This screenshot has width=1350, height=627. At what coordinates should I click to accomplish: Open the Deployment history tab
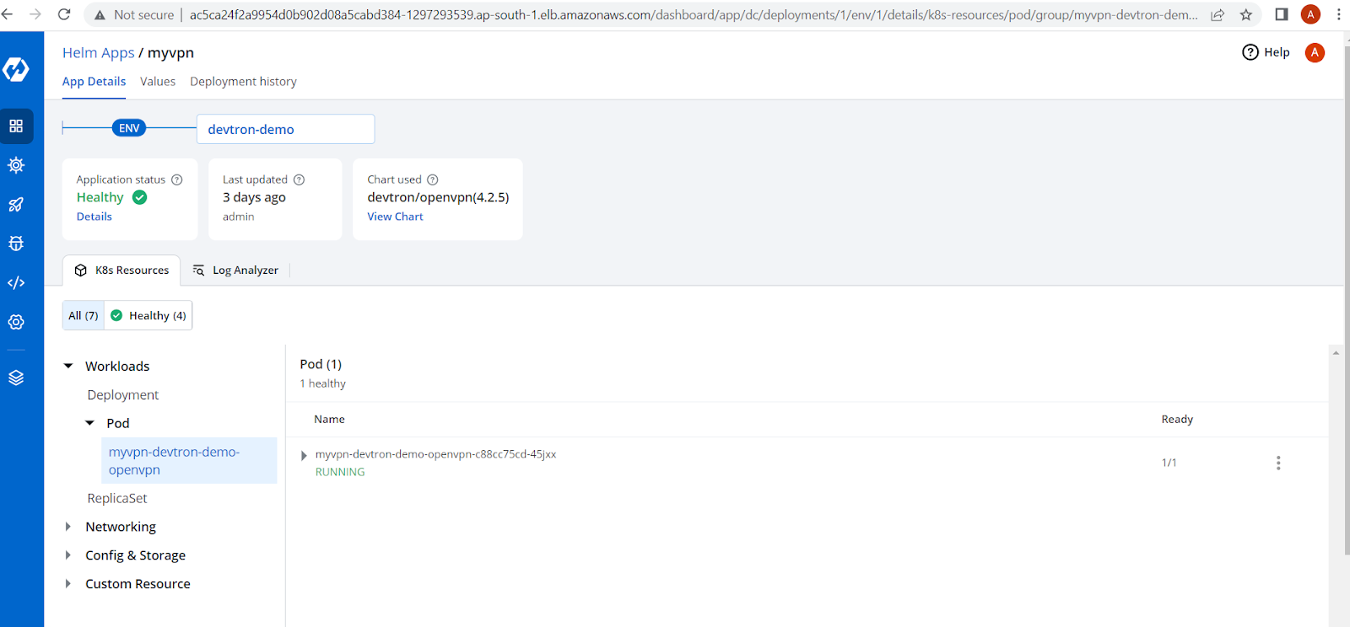coord(243,82)
